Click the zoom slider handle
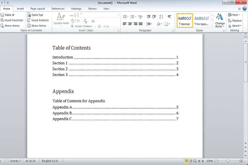Image resolution: width=248 pixels, height=165 pixels. [228, 161]
